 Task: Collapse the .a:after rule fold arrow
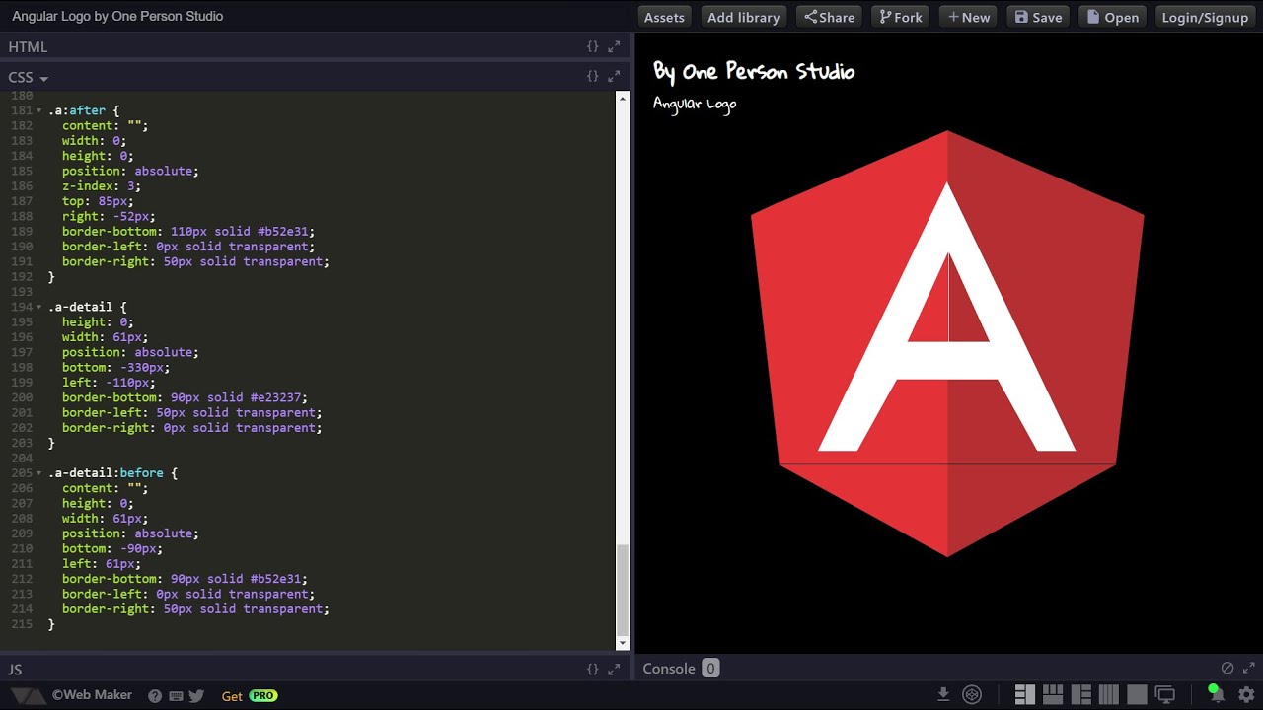coord(39,110)
